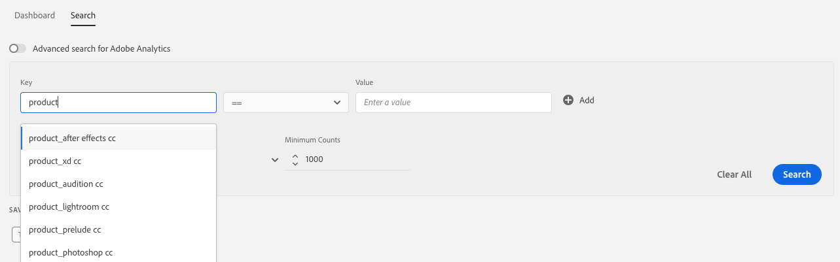The width and height of the screenshot is (840, 262).
Task: Click the Clear All button
Action: pyautogui.click(x=734, y=174)
